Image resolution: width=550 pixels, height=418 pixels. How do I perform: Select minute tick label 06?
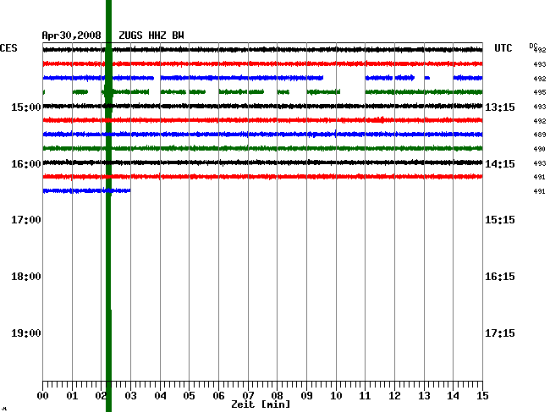pos(218,396)
